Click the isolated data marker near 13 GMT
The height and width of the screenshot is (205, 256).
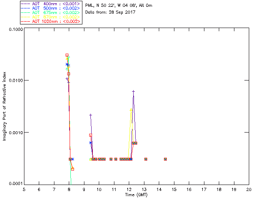(146, 159)
